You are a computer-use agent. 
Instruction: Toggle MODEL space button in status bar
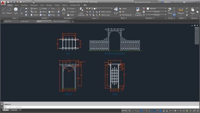pos(124,110)
